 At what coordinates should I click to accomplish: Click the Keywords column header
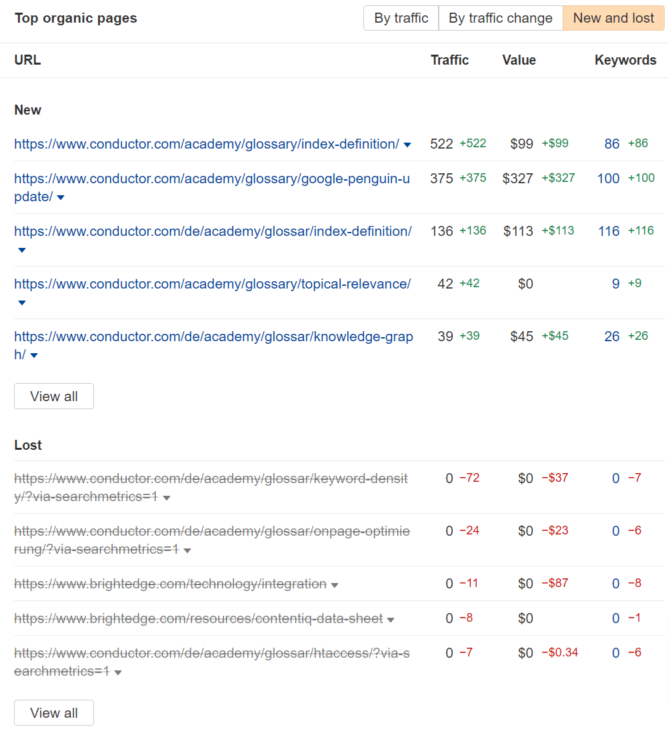pyautogui.click(x=625, y=59)
